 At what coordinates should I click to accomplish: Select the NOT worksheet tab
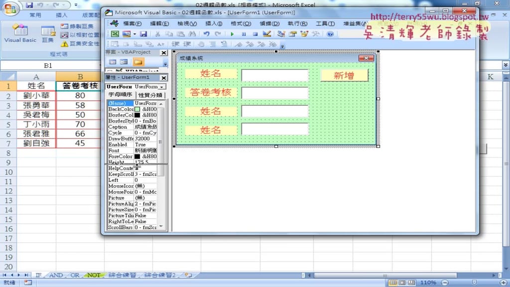(x=93, y=275)
